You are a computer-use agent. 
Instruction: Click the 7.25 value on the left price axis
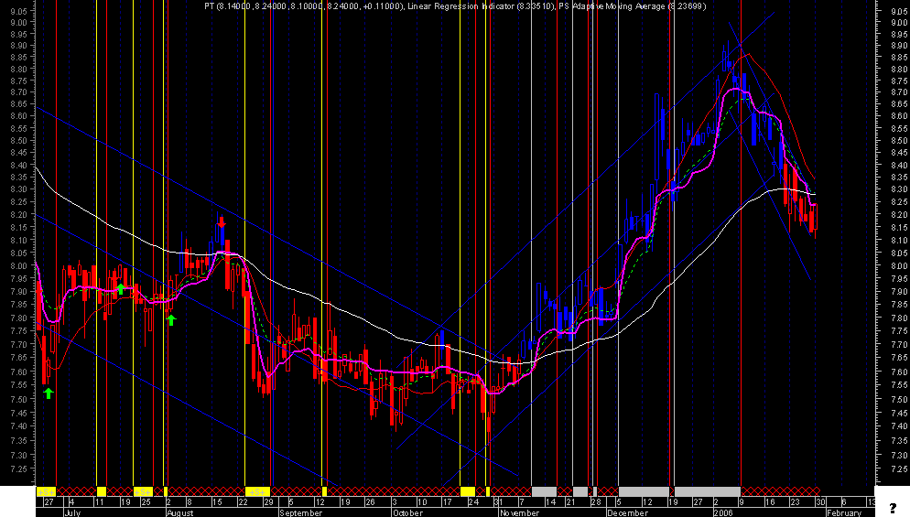click(18, 469)
